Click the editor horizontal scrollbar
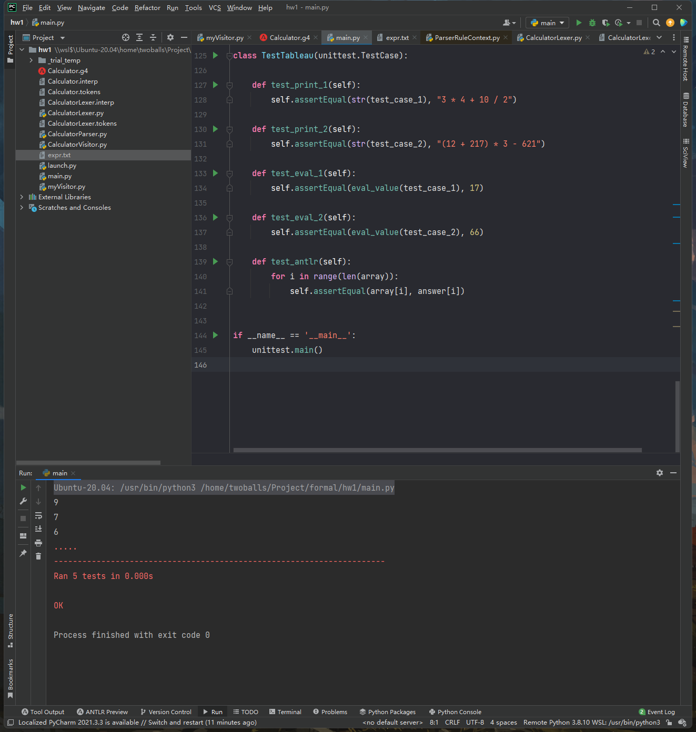The height and width of the screenshot is (732, 696). (x=437, y=450)
